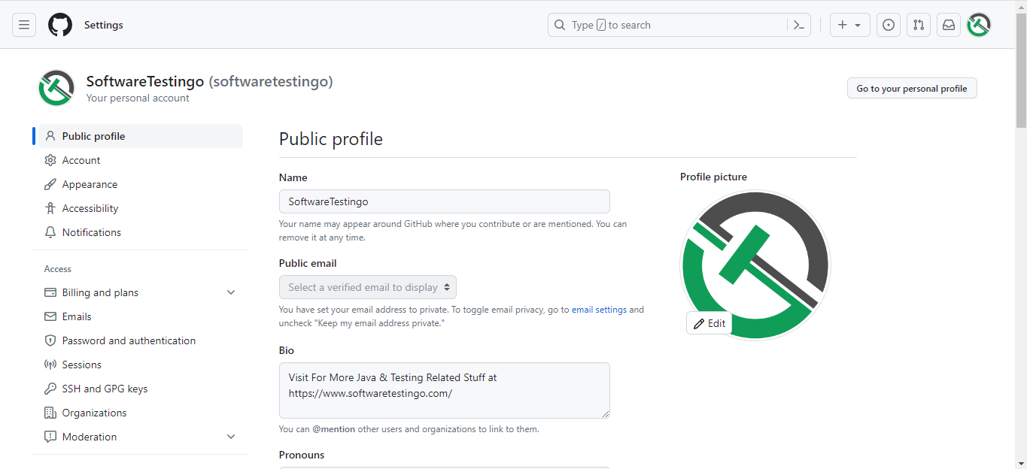This screenshot has width=1027, height=469.
Task: Click the Name input field
Action: [x=445, y=201]
